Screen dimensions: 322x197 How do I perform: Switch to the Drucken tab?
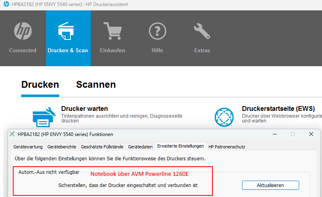pos(40,85)
